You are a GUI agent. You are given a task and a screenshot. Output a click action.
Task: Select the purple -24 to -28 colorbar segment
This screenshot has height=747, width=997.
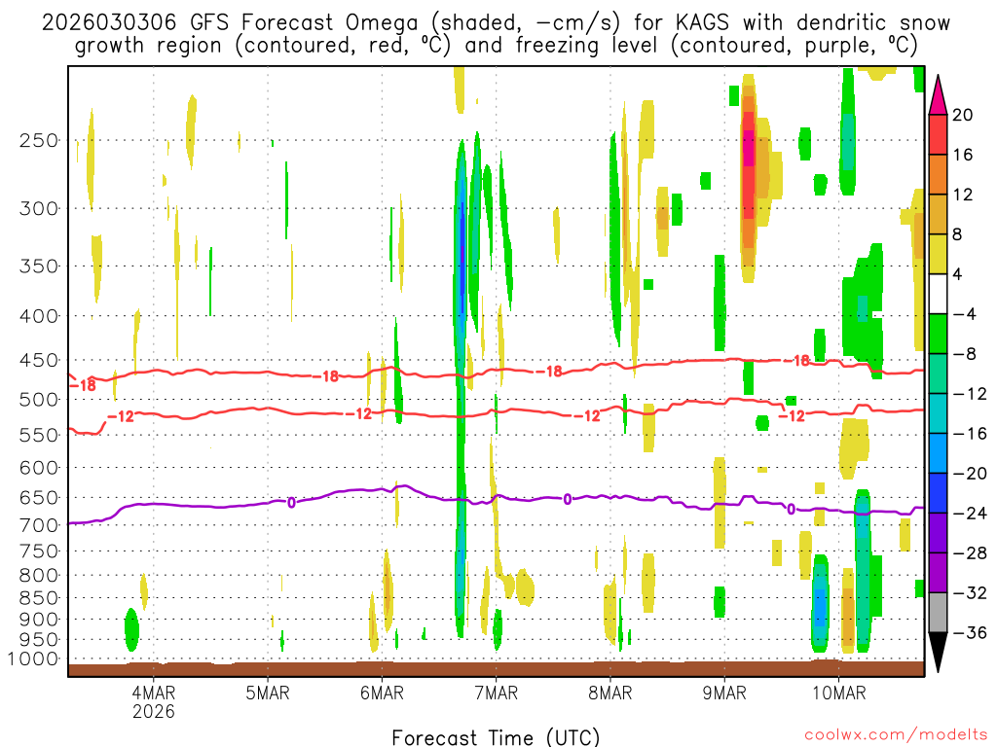938,533
